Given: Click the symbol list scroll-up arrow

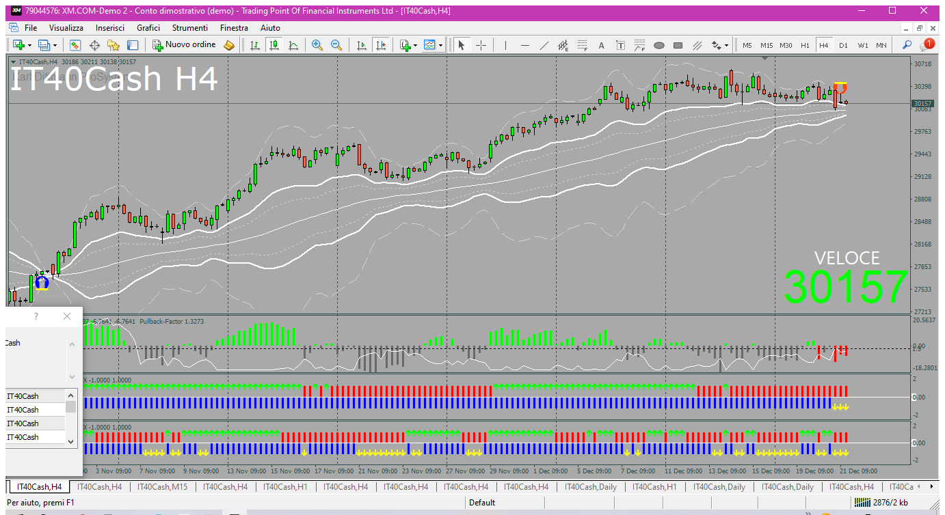Looking at the screenshot, I should click(x=71, y=395).
